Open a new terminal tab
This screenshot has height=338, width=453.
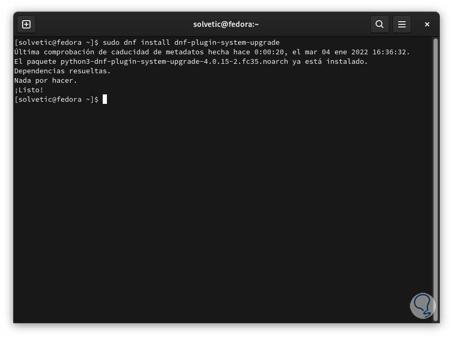point(26,24)
